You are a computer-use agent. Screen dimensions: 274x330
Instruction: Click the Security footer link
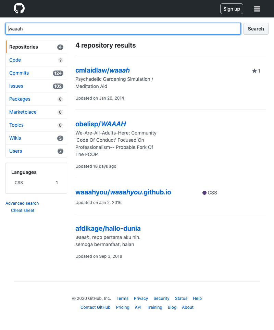click(x=161, y=299)
